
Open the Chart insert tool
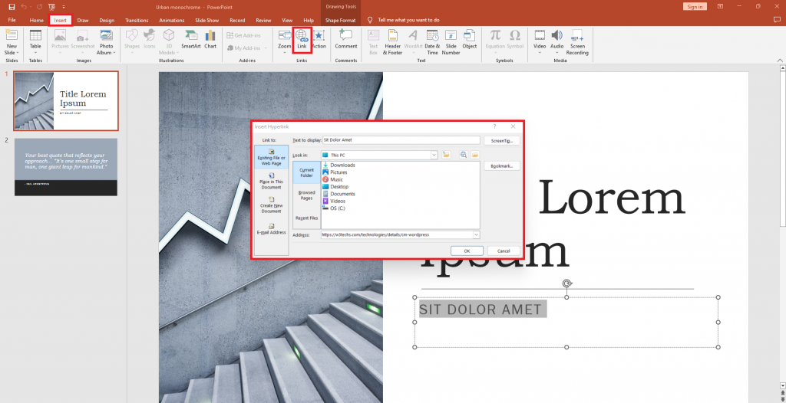pyautogui.click(x=210, y=38)
